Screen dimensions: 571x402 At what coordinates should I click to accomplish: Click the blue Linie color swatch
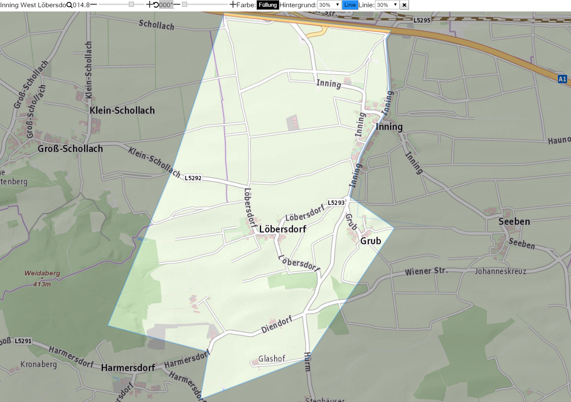(350, 5)
